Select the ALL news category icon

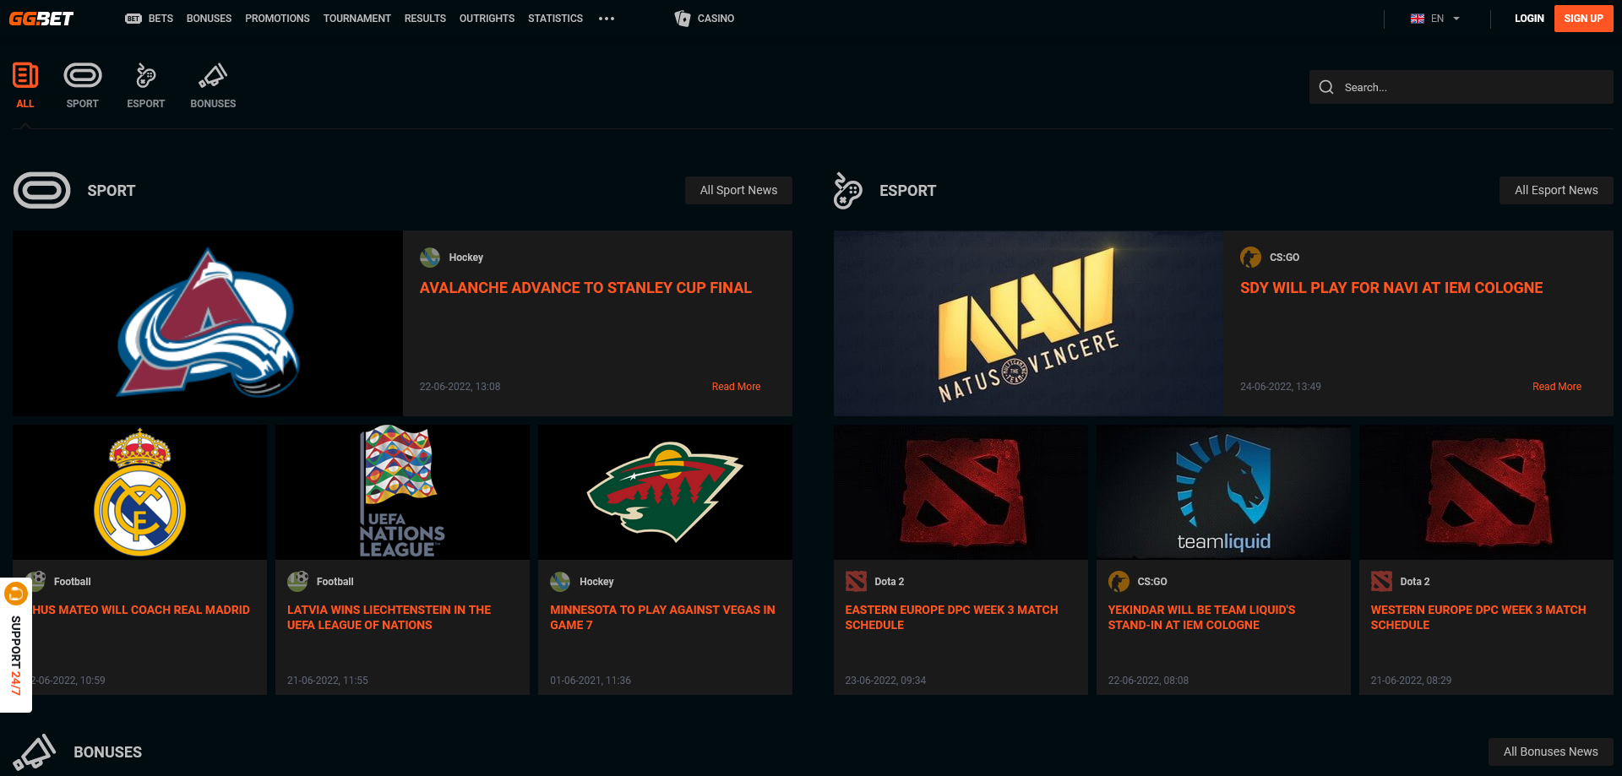25,75
